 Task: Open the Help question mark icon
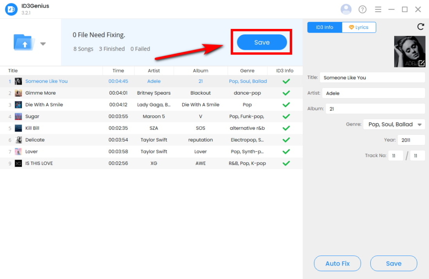click(362, 9)
